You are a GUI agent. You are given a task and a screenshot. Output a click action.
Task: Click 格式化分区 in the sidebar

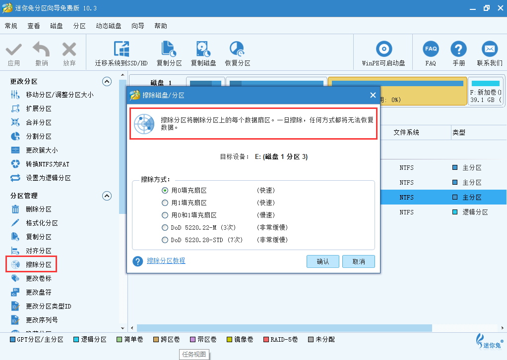[34, 223]
